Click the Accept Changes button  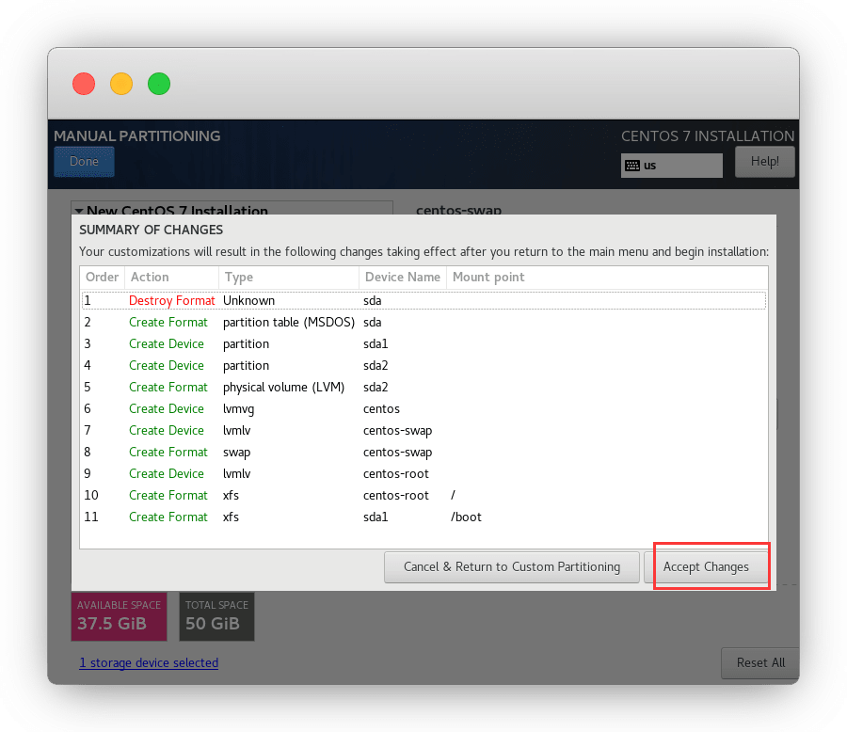[706, 567]
